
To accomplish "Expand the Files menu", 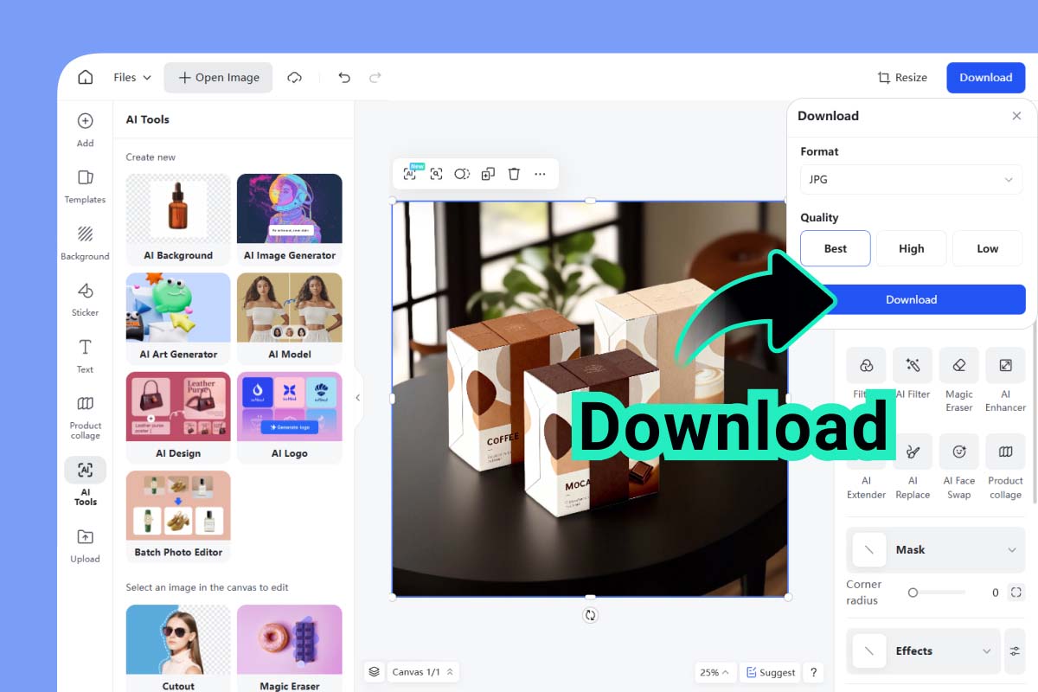I will pos(132,77).
